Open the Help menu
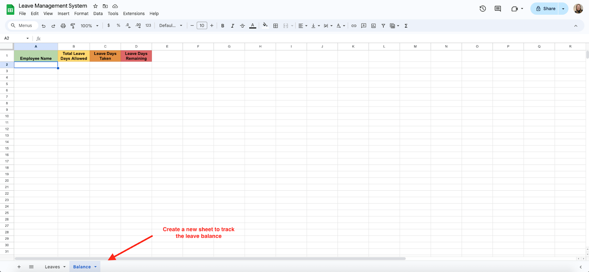This screenshot has width=589, height=272. [x=154, y=14]
